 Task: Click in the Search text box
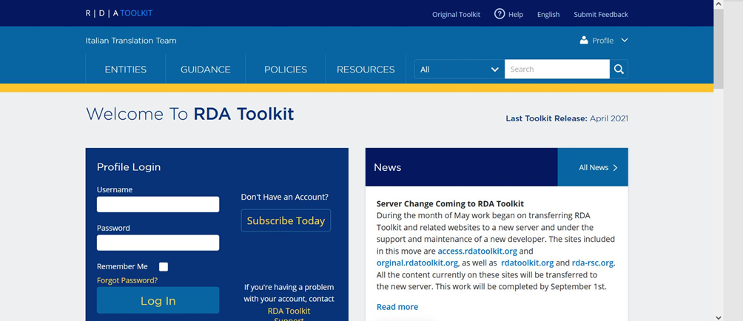pyautogui.click(x=557, y=69)
